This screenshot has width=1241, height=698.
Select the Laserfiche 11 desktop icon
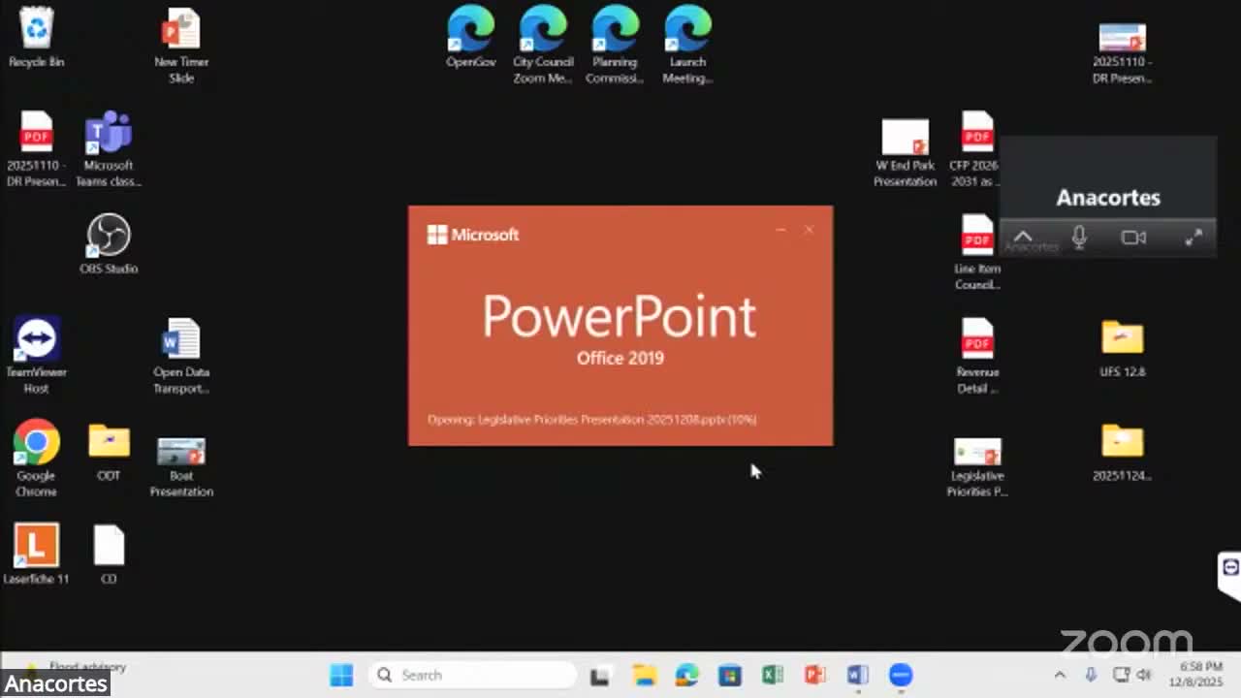click(x=36, y=547)
